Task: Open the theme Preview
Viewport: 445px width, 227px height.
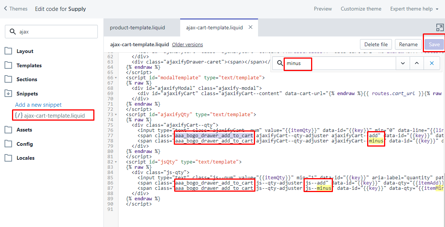Action: (323, 9)
